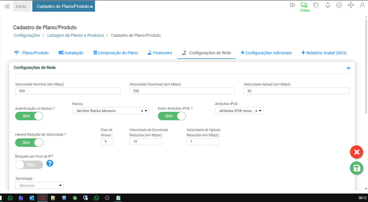The image size is (368, 202).
Task: Click the double left arrow collapse icon
Action: [7, 6]
